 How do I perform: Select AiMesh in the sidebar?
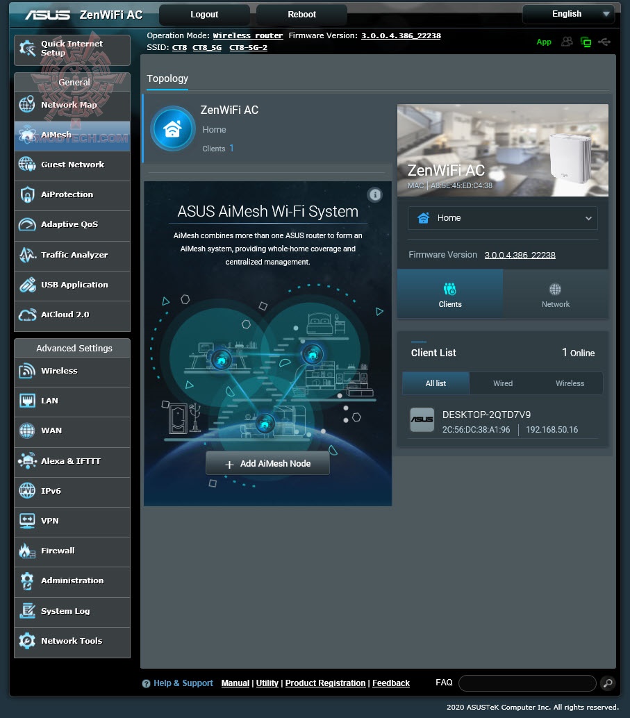click(x=72, y=135)
